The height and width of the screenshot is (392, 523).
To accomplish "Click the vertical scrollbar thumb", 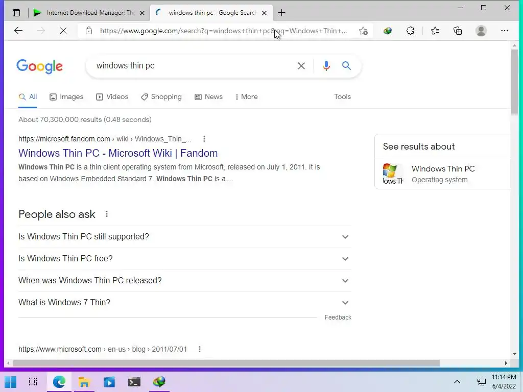I will 514,82.
